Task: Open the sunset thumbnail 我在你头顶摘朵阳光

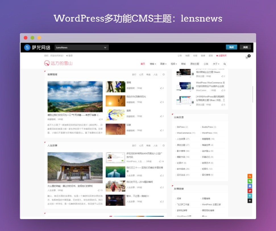Action: 115,101
